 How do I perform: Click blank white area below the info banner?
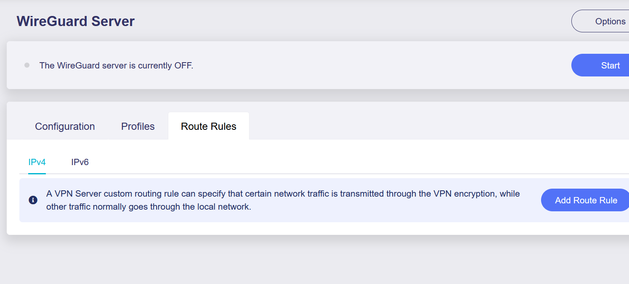[x=295, y=228]
